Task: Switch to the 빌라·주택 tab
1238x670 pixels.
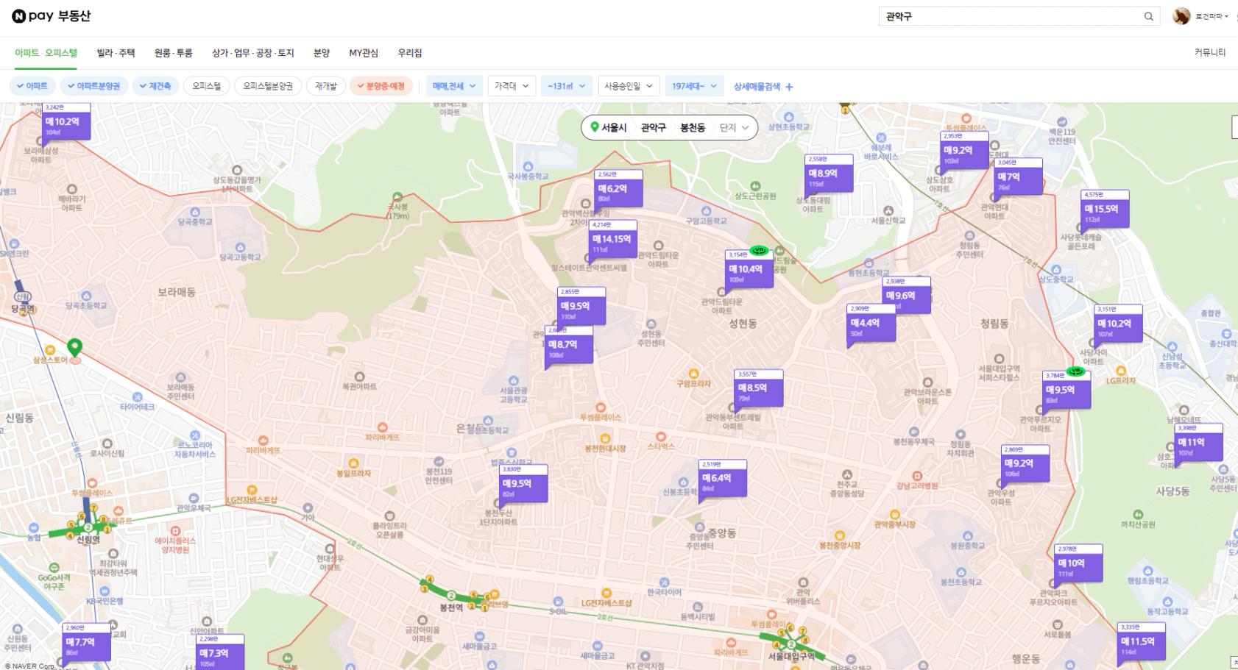Action: point(116,53)
